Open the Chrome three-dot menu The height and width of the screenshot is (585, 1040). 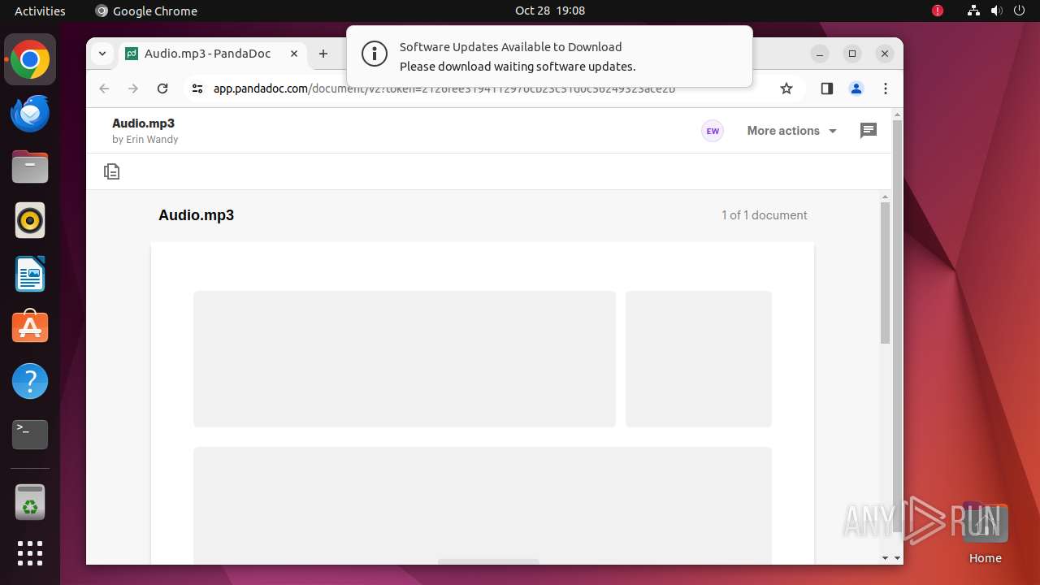coord(886,89)
